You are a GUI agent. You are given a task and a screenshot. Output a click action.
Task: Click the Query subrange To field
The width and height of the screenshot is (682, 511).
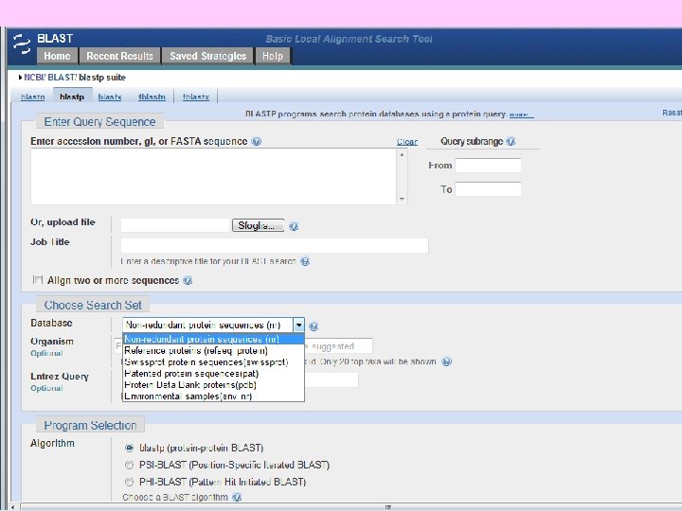(488, 189)
